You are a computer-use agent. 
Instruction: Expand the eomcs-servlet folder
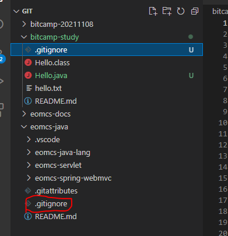click(x=29, y=165)
